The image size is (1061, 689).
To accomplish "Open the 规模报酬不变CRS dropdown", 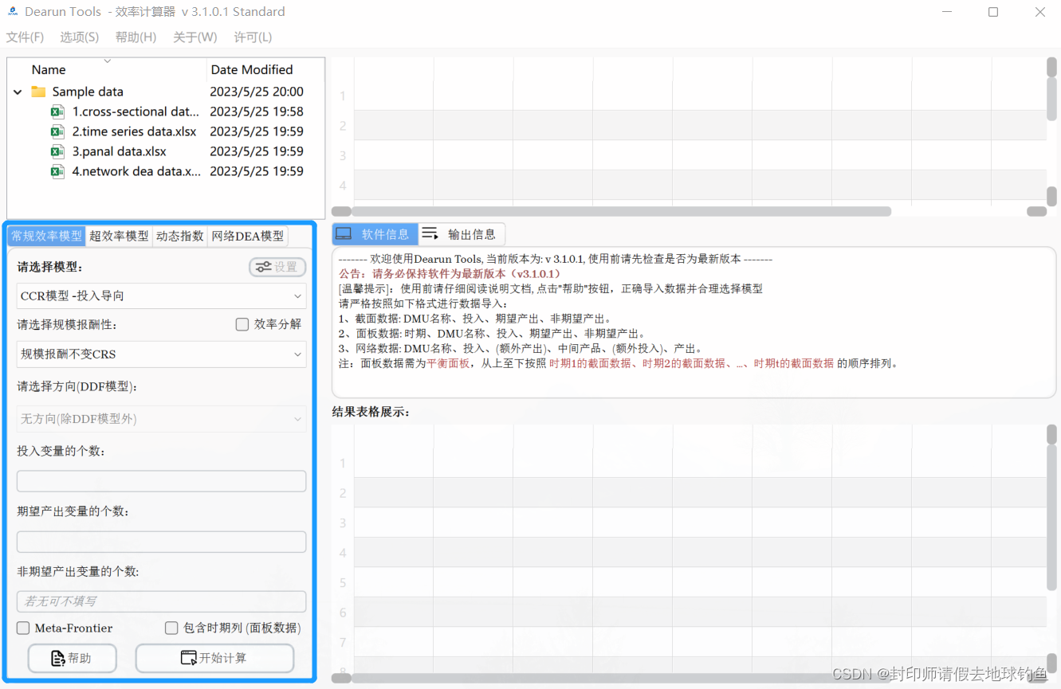I will pyautogui.click(x=161, y=353).
